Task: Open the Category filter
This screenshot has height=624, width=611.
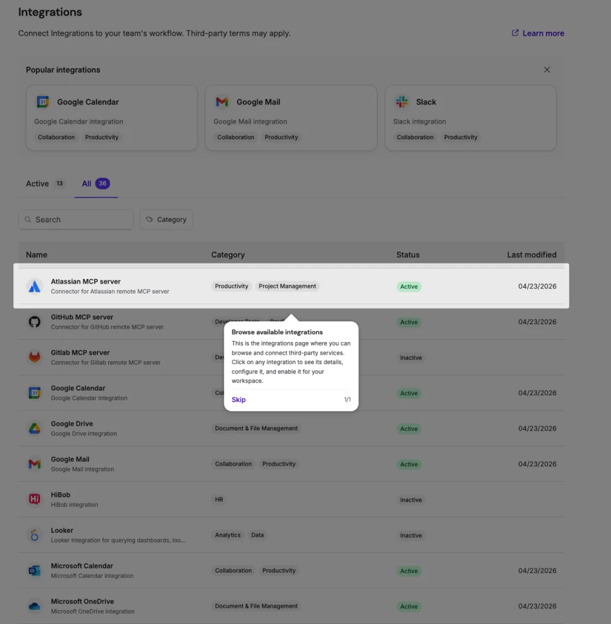Action: pos(166,220)
